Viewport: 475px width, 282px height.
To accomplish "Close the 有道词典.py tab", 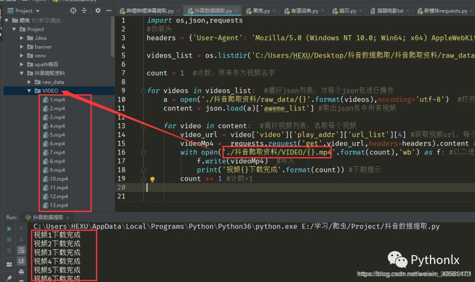I will 323,11.
